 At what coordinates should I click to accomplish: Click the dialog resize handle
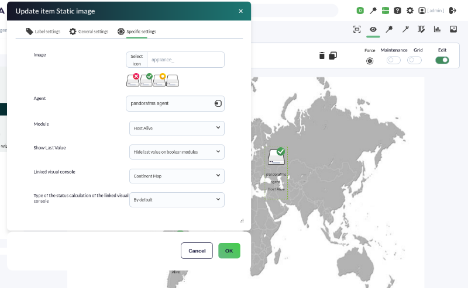[242, 221]
